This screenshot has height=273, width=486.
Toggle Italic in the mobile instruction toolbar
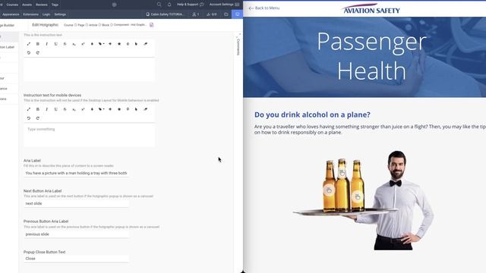tap(47, 109)
